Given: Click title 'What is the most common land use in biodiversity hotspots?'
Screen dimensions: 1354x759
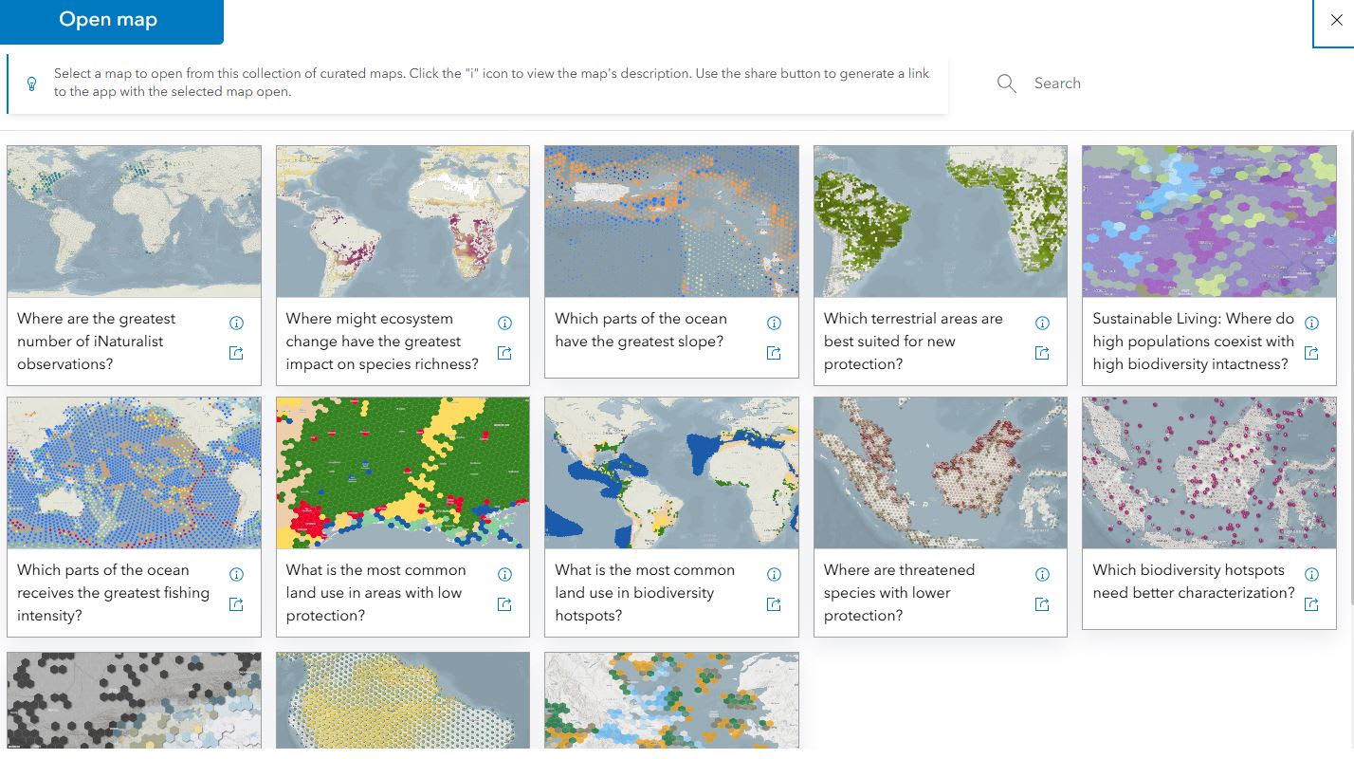Looking at the screenshot, I should [x=645, y=593].
